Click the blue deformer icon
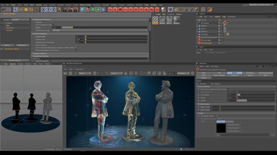This screenshot has width=277, height=155. (x=103, y=9)
